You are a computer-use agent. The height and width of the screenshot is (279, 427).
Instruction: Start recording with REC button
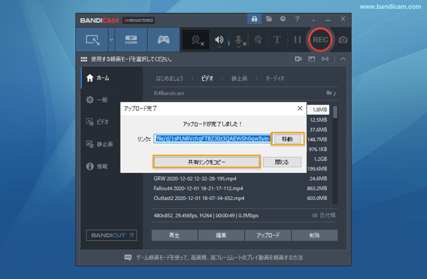pyautogui.click(x=321, y=40)
